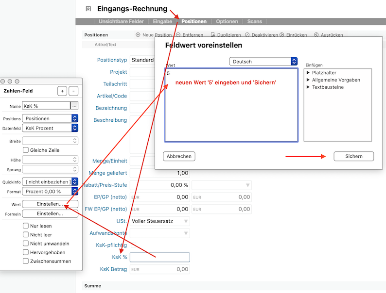Click the Entfernen minus icon
The width and height of the screenshot is (386, 293).
[x=178, y=35]
